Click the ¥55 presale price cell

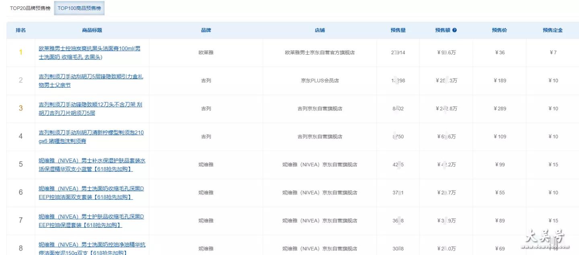[x=499, y=193]
